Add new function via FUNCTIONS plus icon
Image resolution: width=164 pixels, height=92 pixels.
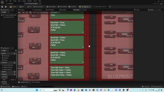pos(15,63)
